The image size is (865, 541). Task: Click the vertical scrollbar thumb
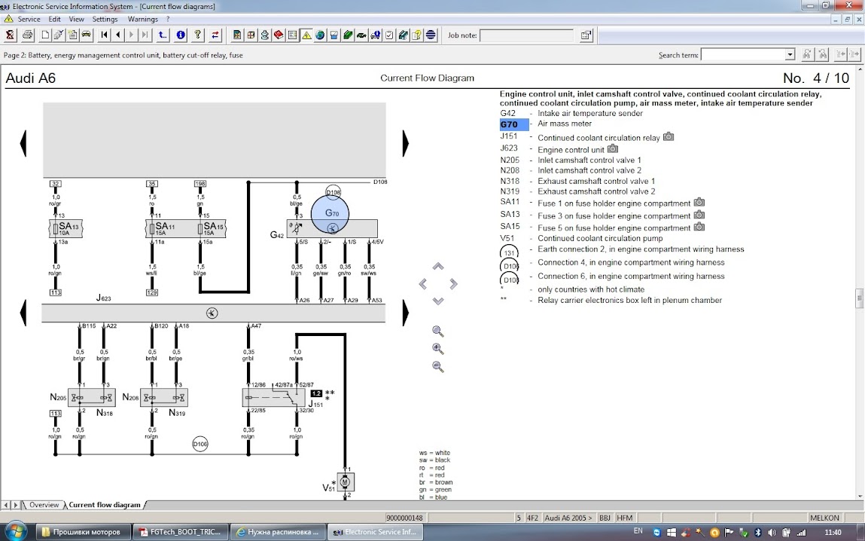click(860, 298)
